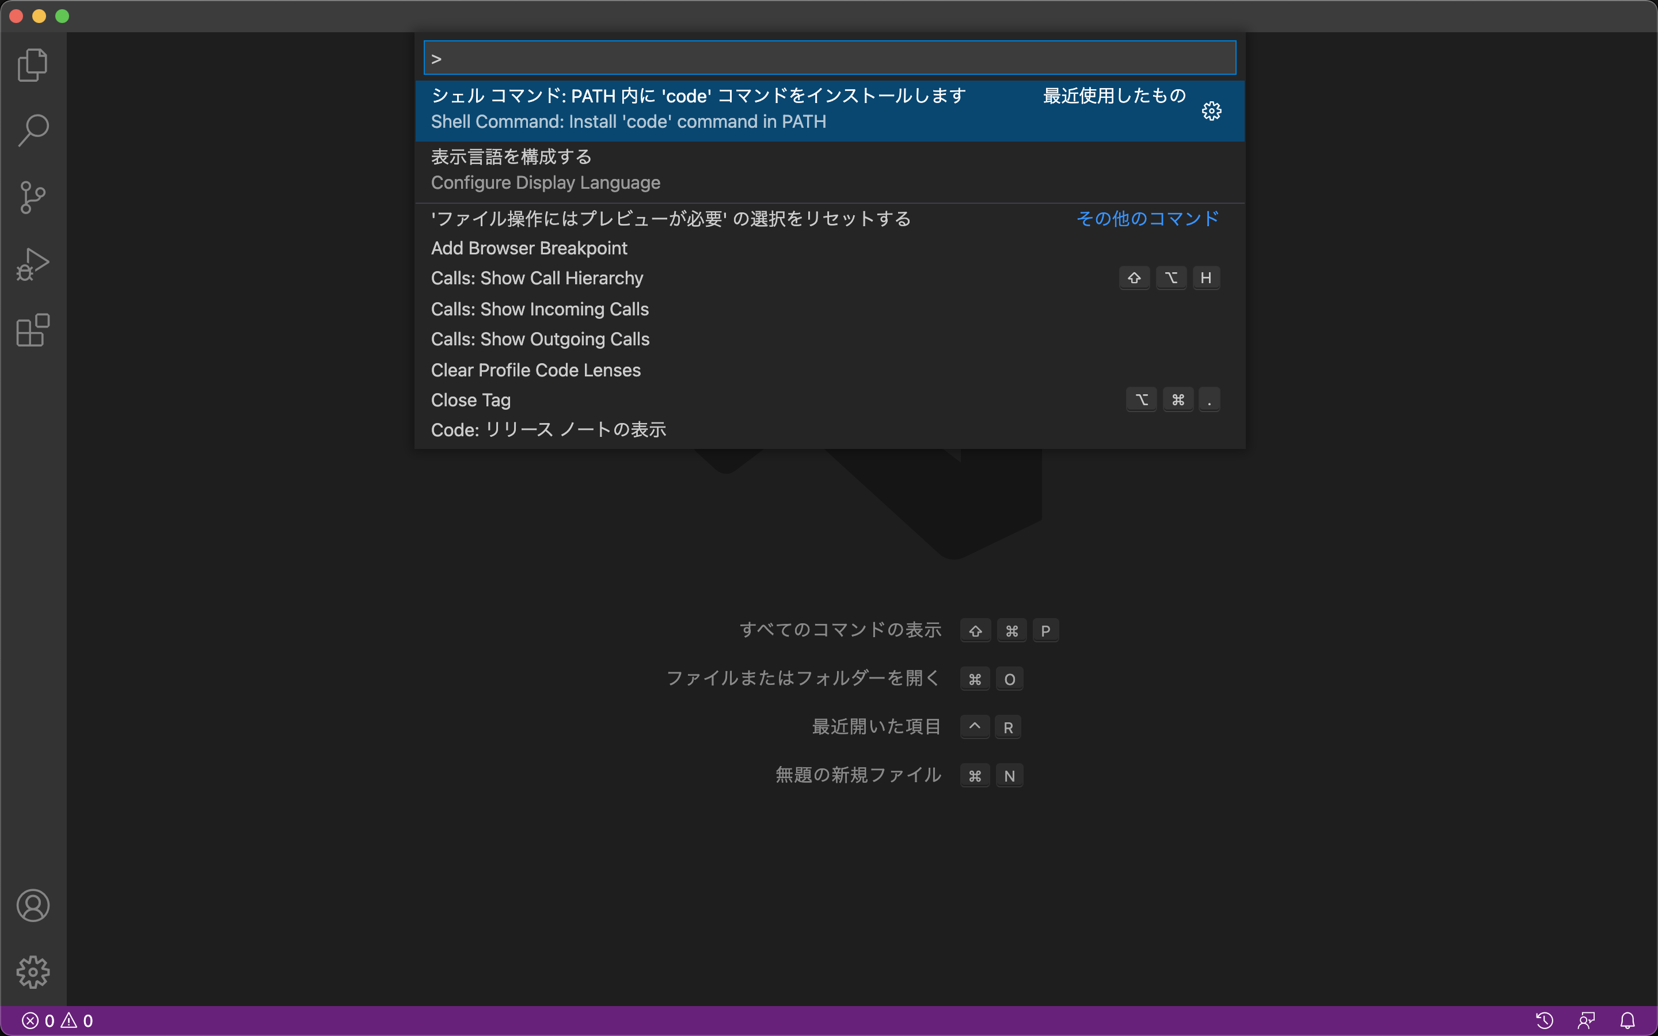The width and height of the screenshot is (1658, 1036).
Task: Open the Search panel
Action: [x=32, y=129]
